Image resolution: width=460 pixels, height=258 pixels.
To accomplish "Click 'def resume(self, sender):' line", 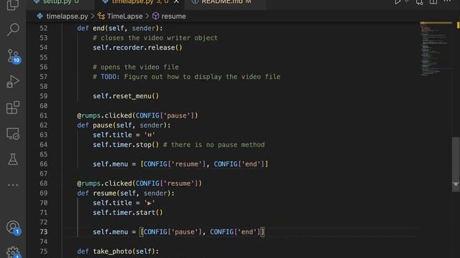I will (126, 193).
